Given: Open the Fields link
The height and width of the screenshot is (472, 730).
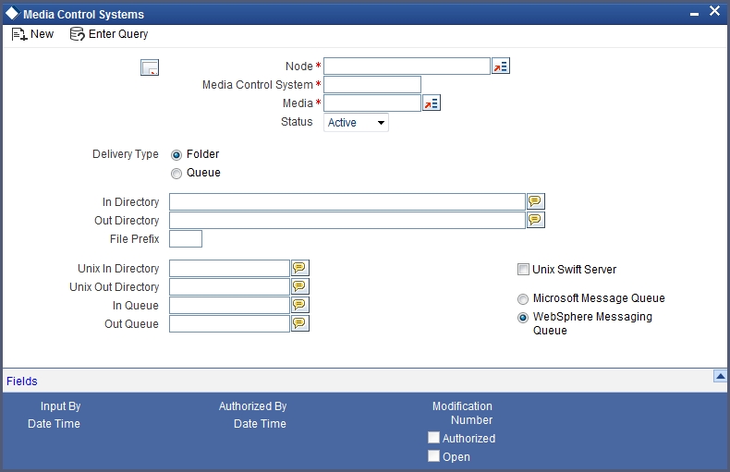Looking at the screenshot, I should click(22, 381).
